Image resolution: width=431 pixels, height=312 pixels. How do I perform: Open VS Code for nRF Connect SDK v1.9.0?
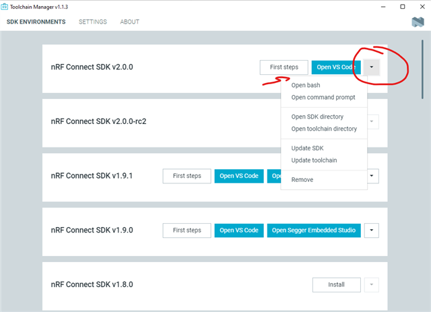(x=239, y=230)
